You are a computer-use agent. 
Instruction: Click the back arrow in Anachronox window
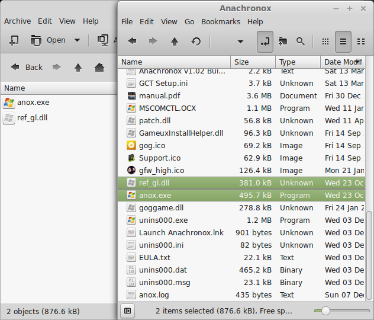(132, 41)
